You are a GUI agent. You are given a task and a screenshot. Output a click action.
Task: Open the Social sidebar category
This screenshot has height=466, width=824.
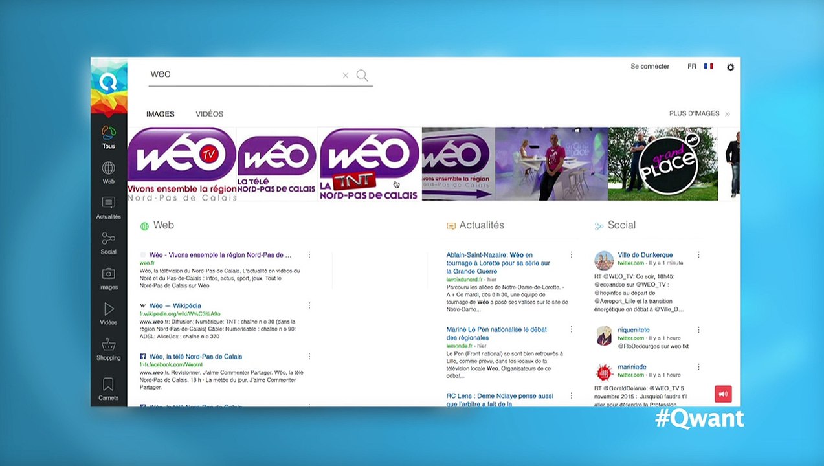pyautogui.click(x=109, y=243)
